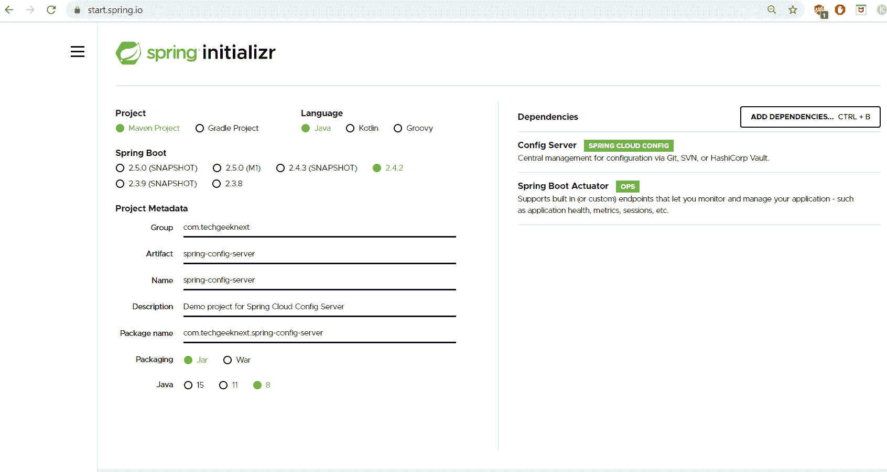Choose Groovy as the language
The width and height of the screenshot is (887, 472).
point(413,128)
